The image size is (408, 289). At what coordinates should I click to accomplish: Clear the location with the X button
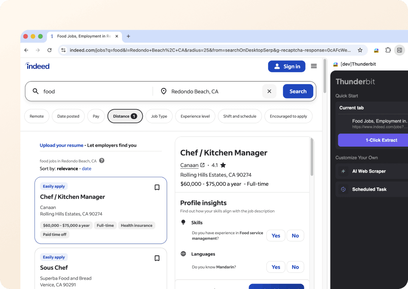pyautogui.click(x=269, y=91)
